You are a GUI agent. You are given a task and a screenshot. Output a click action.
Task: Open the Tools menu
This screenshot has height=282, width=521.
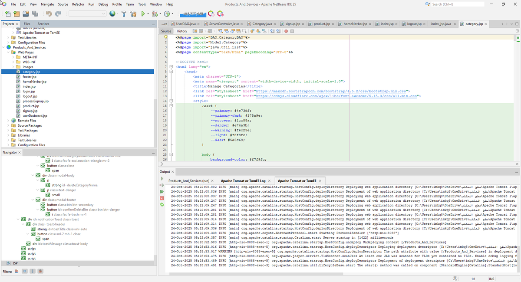(142, 4)
